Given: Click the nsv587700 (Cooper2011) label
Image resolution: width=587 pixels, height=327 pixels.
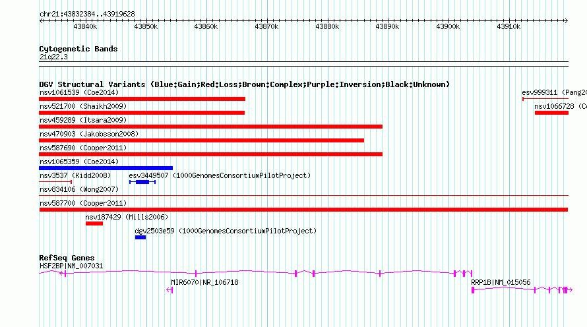Looking at the screenshot, I should pos(83,203).
